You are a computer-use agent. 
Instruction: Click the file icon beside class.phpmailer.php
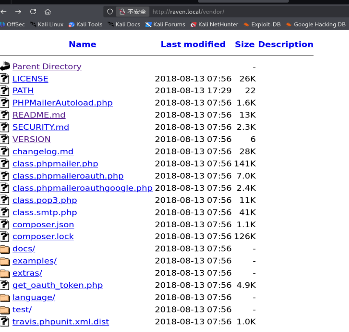click(x=5, y=164)
